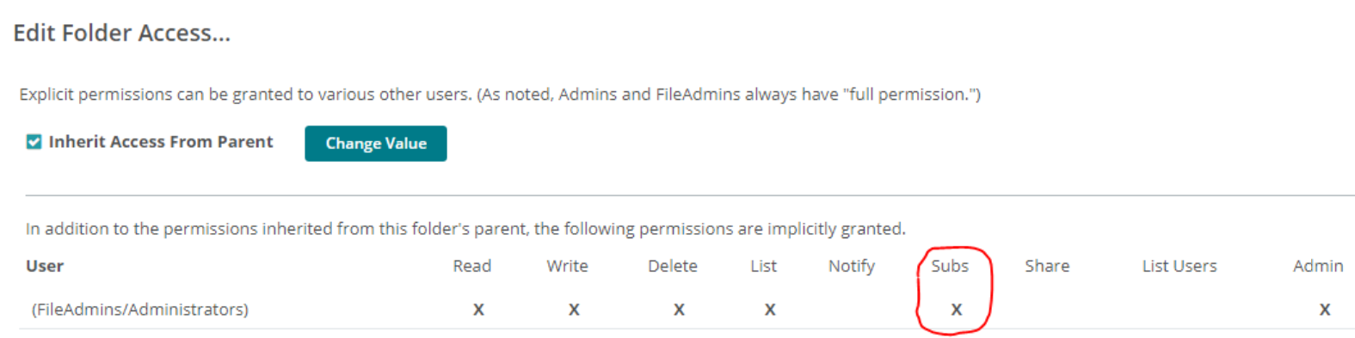Viewport: 1355px width, 338px height.
Task: Click the circled Subs permission X mark
Action: (x=956, y=310)
